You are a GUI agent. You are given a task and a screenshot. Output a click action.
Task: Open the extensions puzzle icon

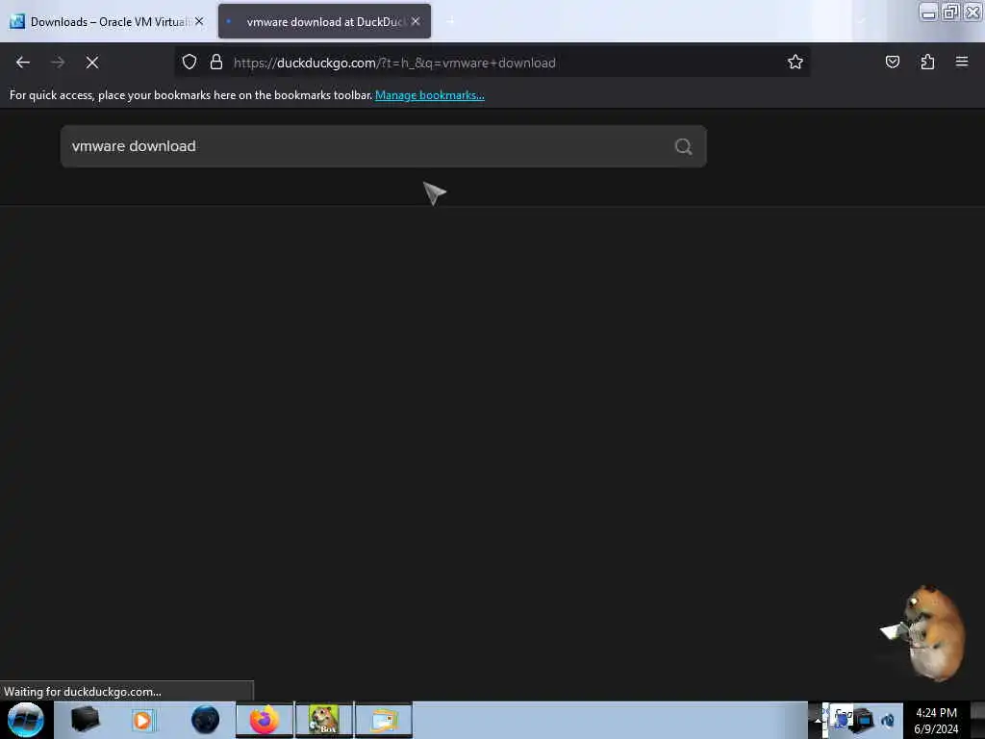pyautogui.click(x=927, y=62)
